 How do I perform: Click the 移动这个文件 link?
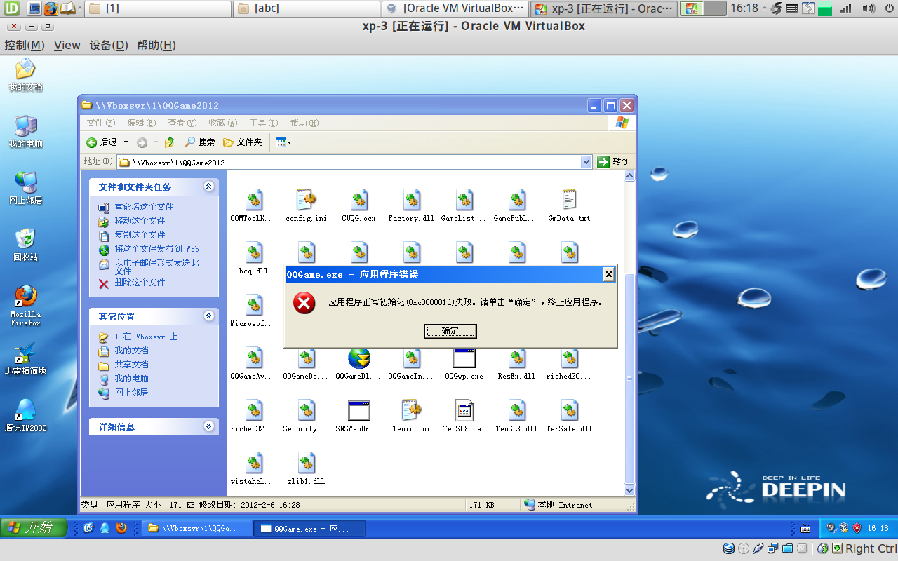click(x=140, y=221)
